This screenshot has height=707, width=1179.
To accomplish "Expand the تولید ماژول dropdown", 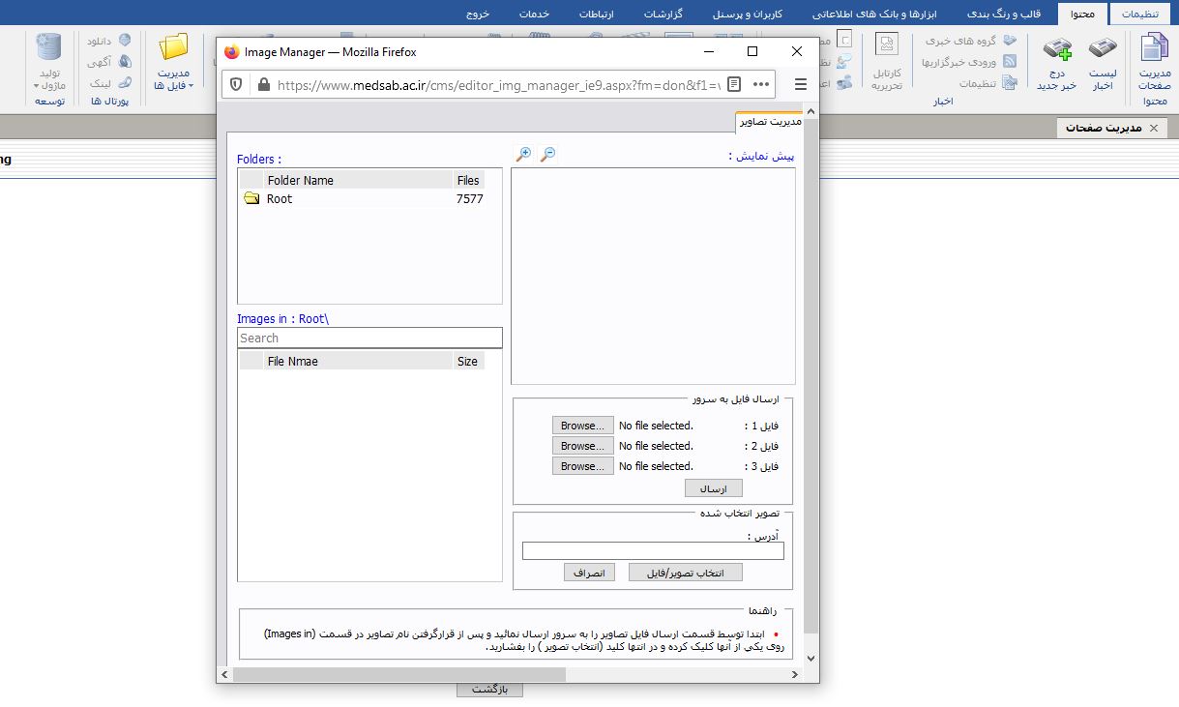I will (48, 65).
